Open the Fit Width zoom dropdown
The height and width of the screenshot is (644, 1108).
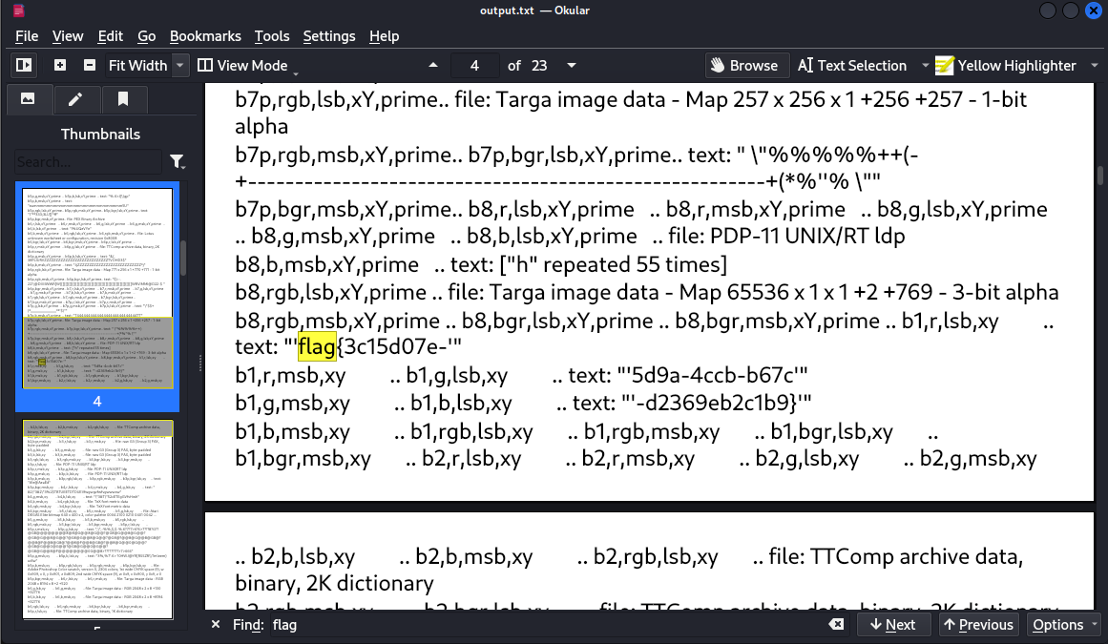coord(178,65)
